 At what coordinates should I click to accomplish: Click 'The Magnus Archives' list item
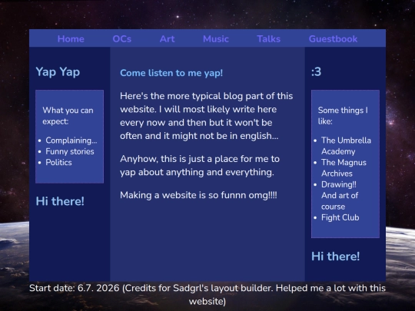pos(344,168)
